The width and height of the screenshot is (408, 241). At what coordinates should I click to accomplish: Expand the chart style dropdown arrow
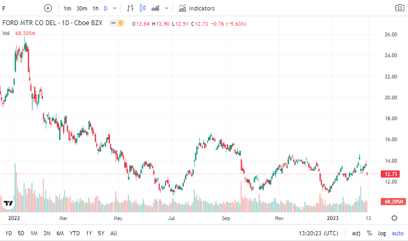coord(167,8)
